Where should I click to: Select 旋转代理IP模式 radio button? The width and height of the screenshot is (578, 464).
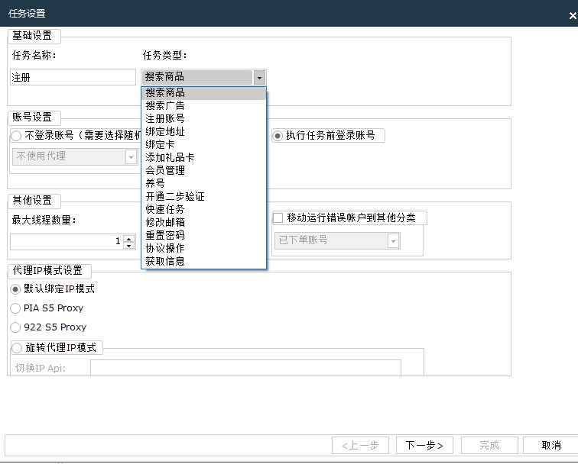(x=17, y=348)
